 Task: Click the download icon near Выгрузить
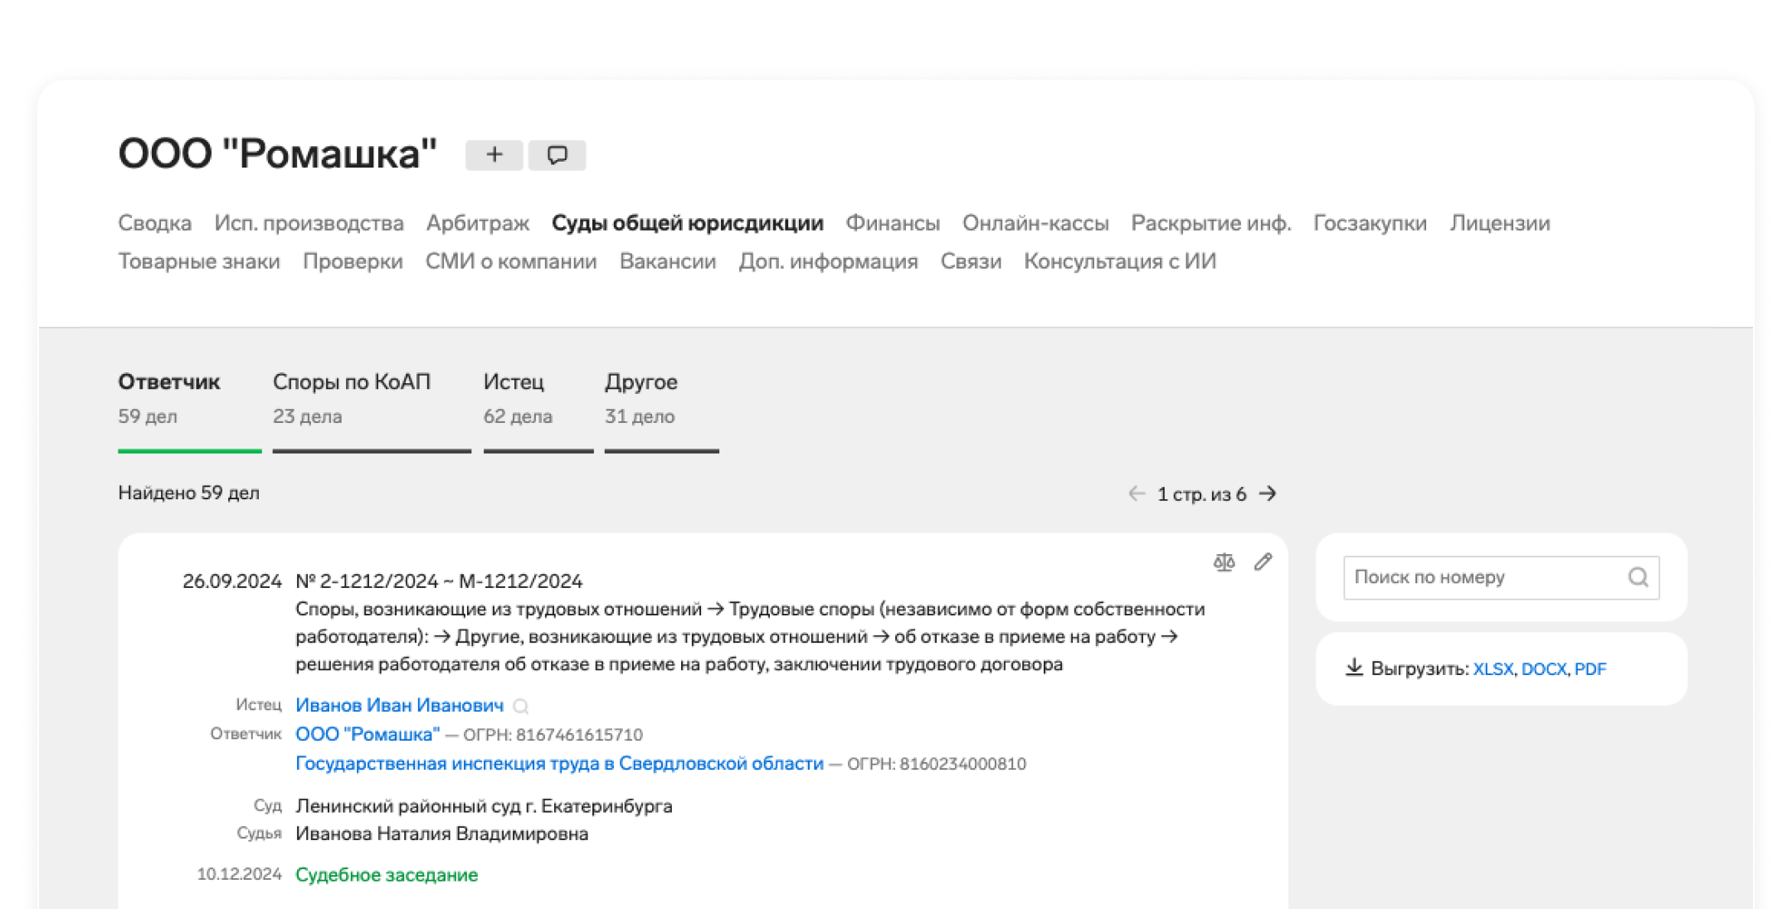(x=1354, y=668)
